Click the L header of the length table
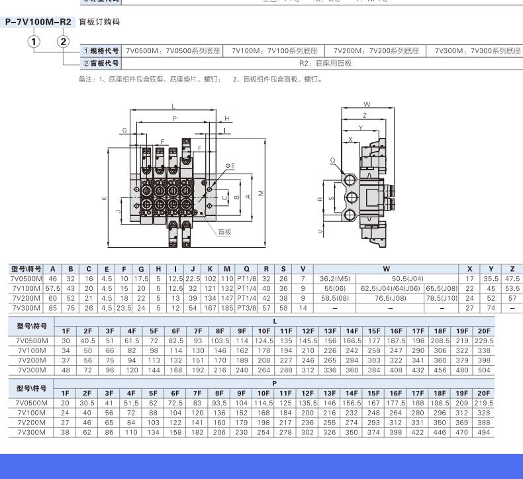The height and width of the screenshot is (479, 523). coord(275,321)
